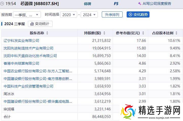
Task: Open shareholder 辽宁科发实业有限公司 link
Action: pyautogui.click(x=21, y=41)
